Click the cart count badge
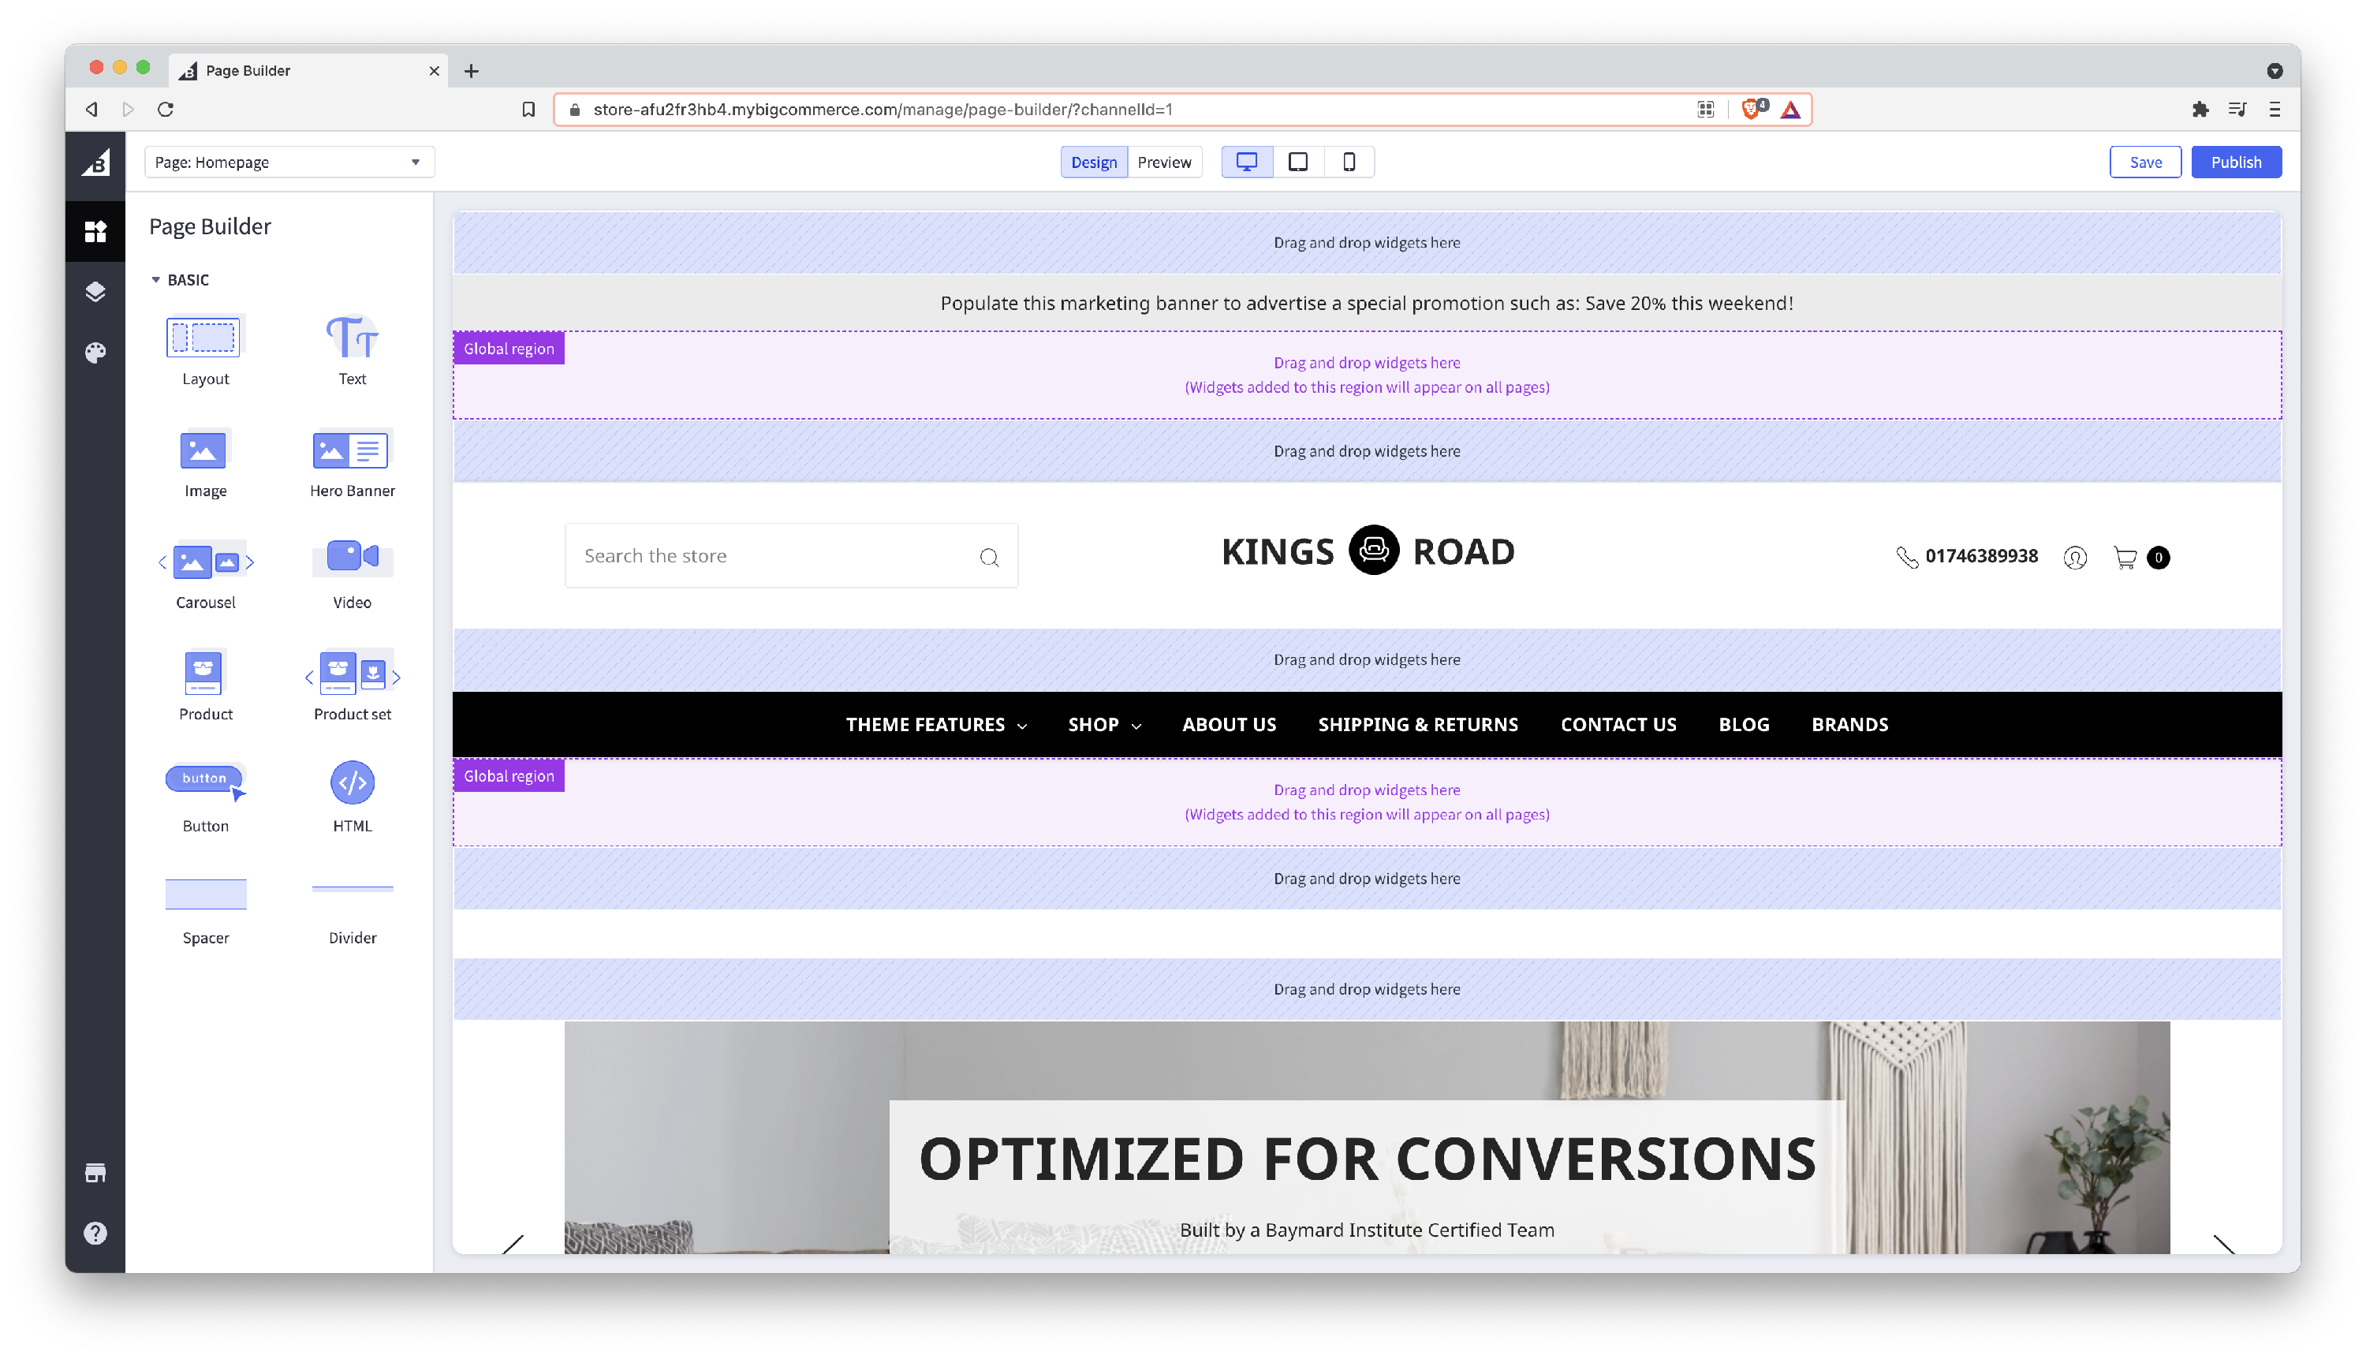 click(x=2159, y=557)
